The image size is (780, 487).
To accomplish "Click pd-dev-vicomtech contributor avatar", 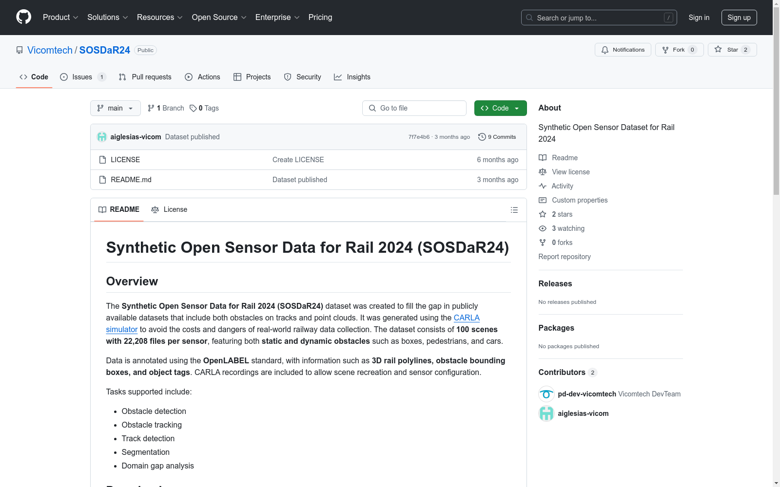I will click(546, 394).
